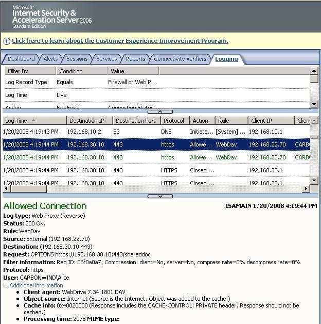
Task: Open the Sessions tab
Action: 77,59
